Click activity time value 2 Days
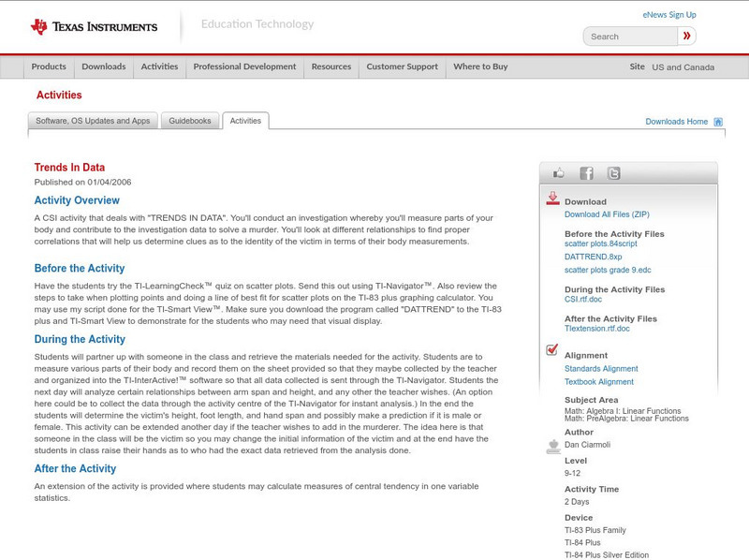The width and height of the screenshot is (749, 560). point(577,502)
